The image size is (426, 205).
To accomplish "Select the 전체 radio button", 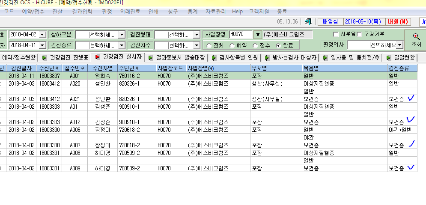I will 209,46.
